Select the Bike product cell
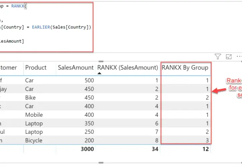The height and width of the screenshot is (168, 242). coord(30,97)
